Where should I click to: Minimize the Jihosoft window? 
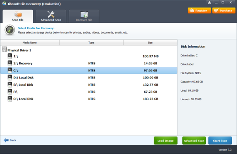[216, 3]
